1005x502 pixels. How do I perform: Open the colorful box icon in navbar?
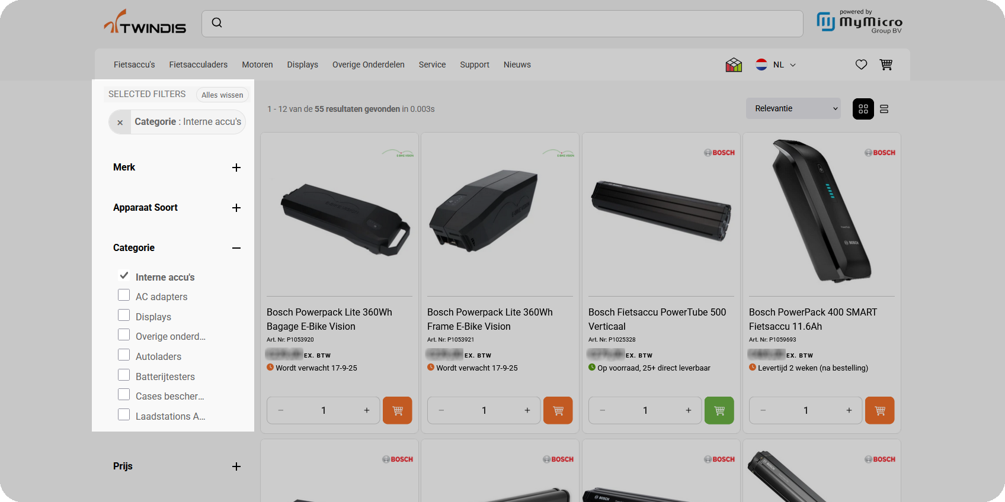(734, 65)
